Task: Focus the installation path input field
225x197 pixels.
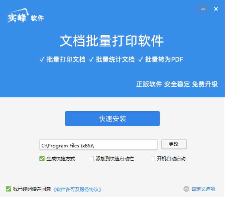Action: pos(98,145)
